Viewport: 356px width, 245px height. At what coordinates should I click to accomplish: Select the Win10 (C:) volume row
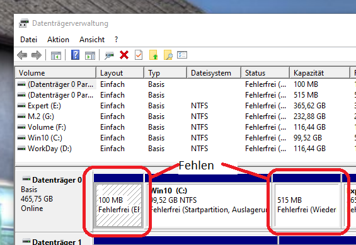(186, 138)
